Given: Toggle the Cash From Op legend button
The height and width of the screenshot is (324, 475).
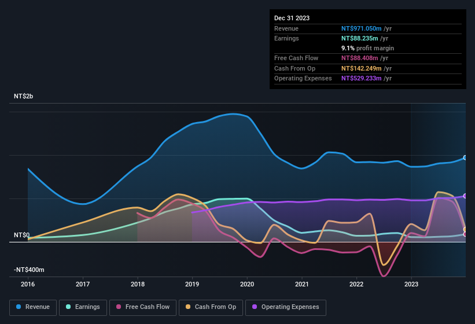Looking at the screenshot, I should (211, 307).
